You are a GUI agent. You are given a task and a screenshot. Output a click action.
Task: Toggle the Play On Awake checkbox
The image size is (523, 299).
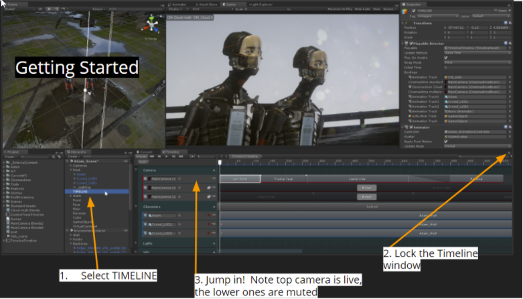(x=446, y=58)
